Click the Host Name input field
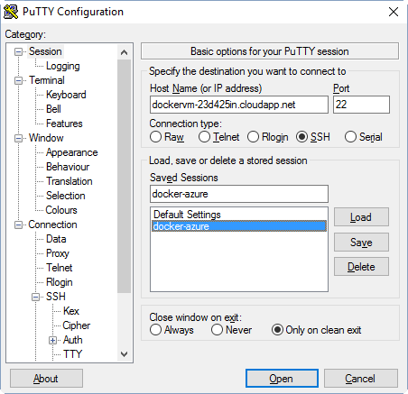The width and height of the screenshot is (408, 394). coord(239,105)
